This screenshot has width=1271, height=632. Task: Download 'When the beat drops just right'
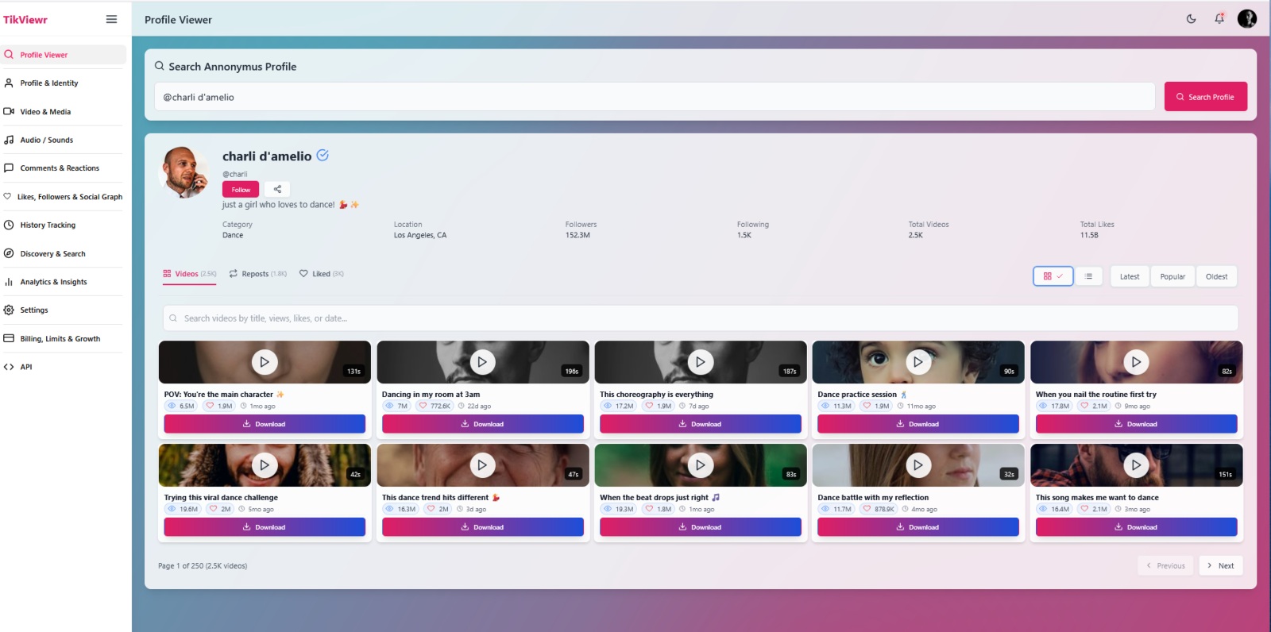[700, 527]
